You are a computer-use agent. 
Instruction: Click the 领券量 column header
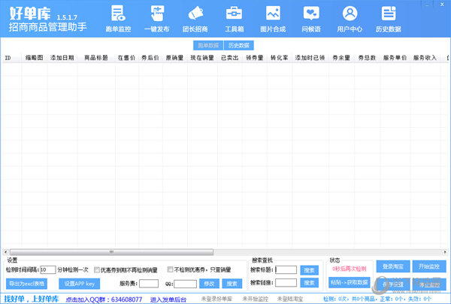[255, 58]
